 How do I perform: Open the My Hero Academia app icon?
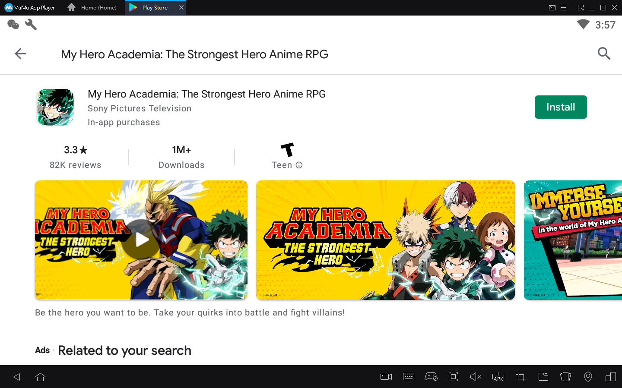[55, 107]
